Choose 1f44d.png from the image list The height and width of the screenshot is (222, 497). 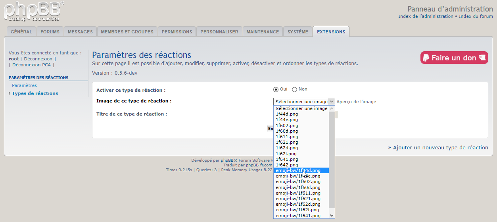coord(287,114)
